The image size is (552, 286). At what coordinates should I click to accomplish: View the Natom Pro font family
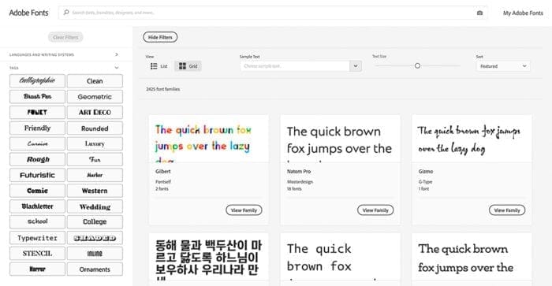(x=375, y=210)
